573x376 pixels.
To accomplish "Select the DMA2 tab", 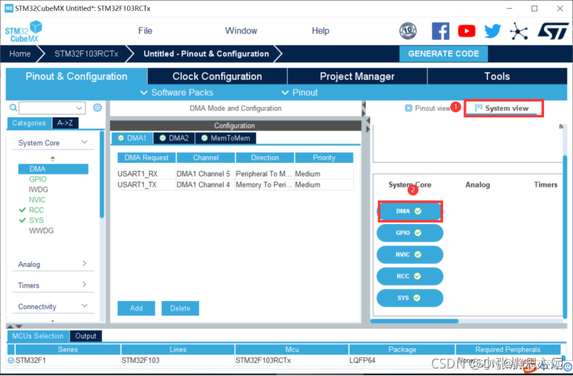I will click(x=174, y=138).
